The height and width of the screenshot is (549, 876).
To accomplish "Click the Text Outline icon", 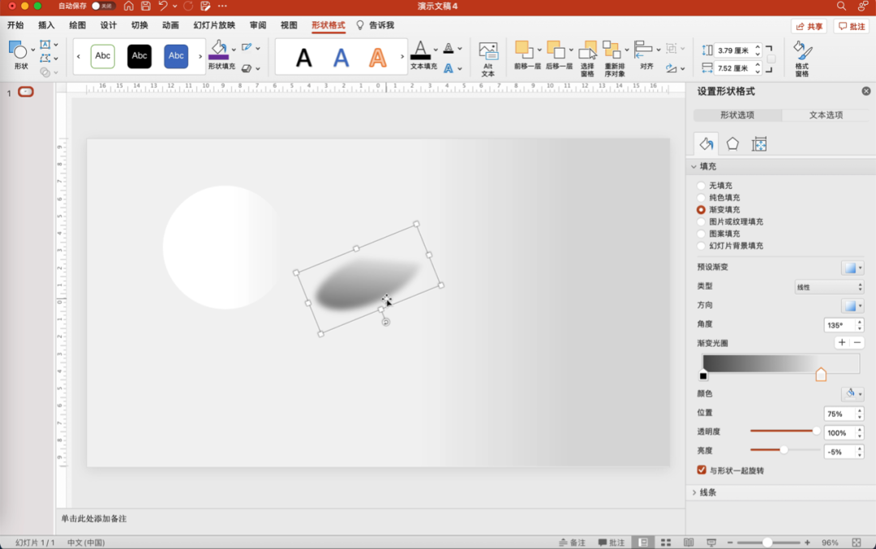I will [x=448, y=49].
